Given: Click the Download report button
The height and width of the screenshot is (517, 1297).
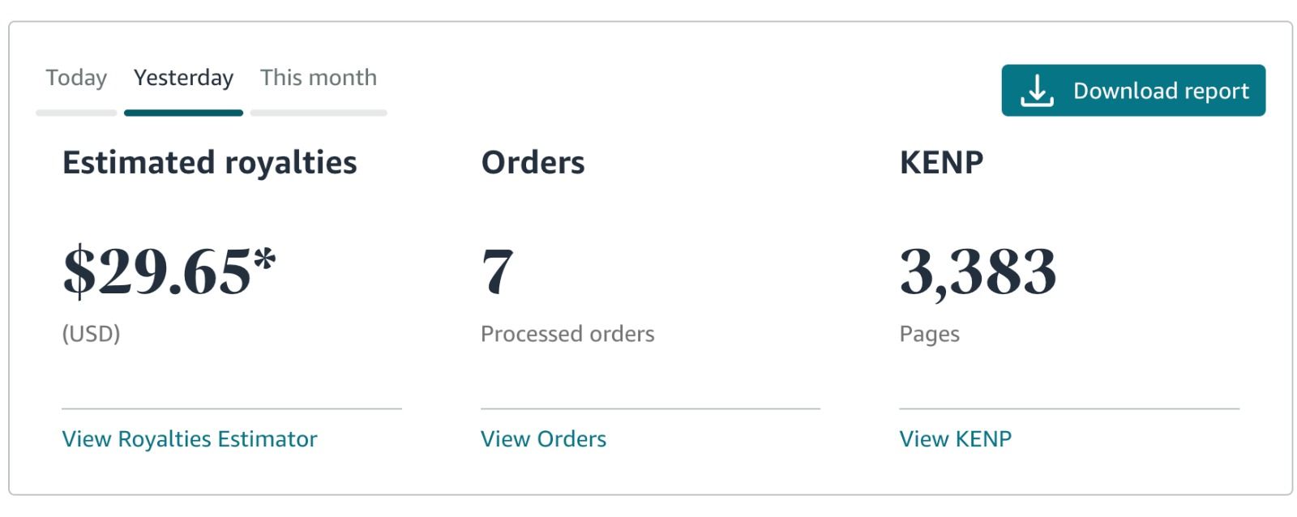Looking at the screenshot, I should (1132, 91).
